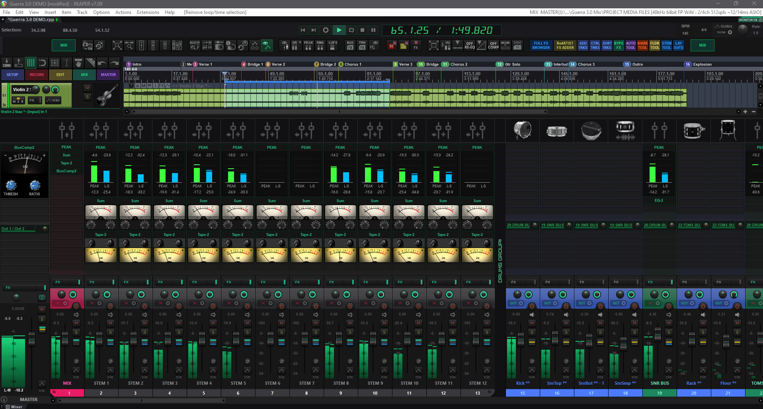Stop playback with the transport Stop button
This screenshot has width=763, height=409.
[362, 30]
